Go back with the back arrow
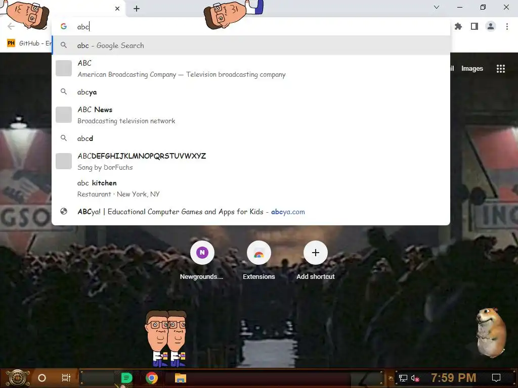Image resolution: width=518 pixels, height=388 pixels. [11, 26]
